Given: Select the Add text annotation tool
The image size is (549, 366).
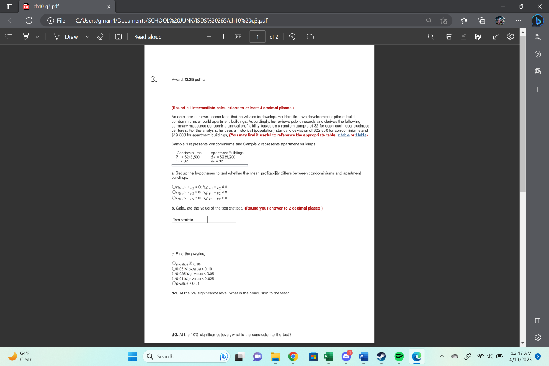Looking at the screenshot, I should [118, 36].
